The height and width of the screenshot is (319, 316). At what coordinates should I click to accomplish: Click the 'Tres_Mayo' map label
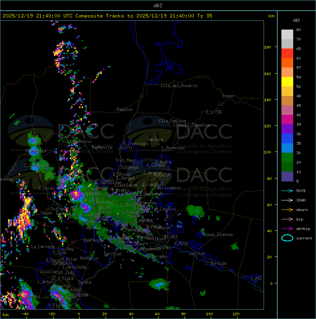click(x=125, y=160)
